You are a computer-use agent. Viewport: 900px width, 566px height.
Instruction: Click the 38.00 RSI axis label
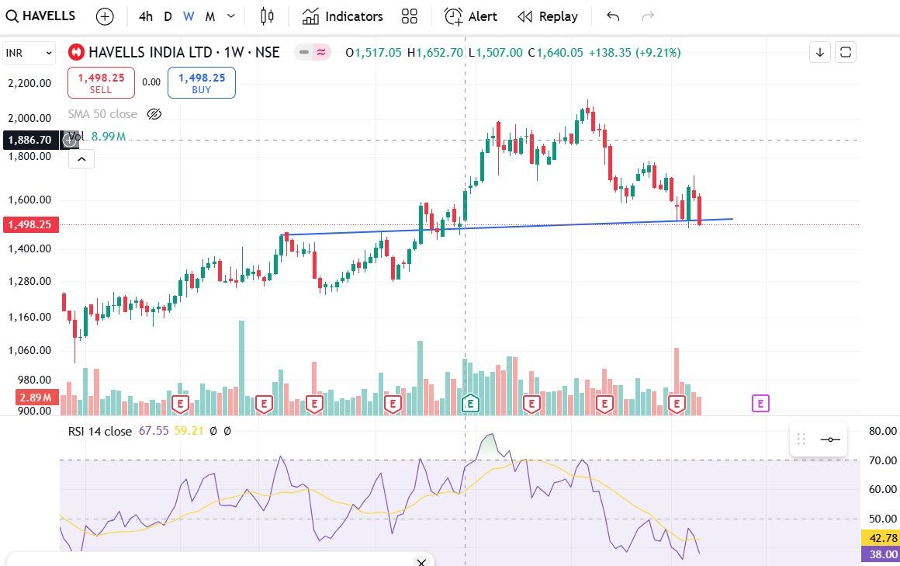click(881, 554)
